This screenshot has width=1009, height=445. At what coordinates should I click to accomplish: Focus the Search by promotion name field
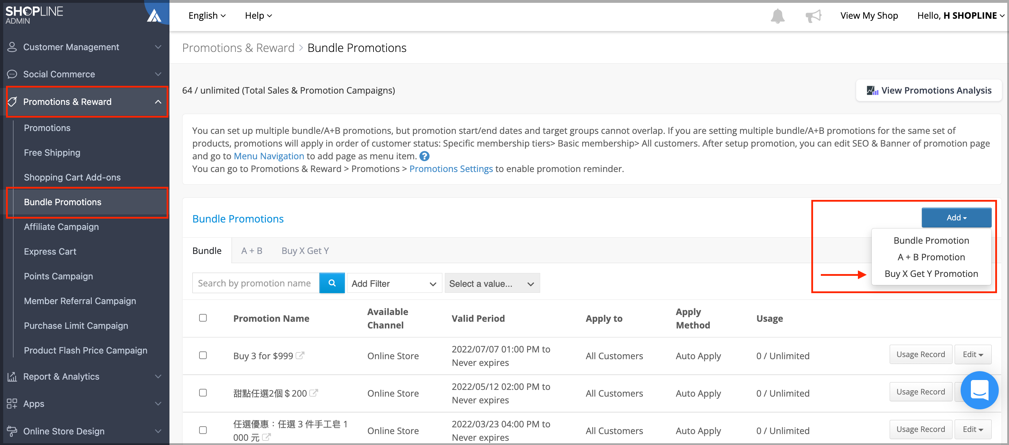[256, 283]
